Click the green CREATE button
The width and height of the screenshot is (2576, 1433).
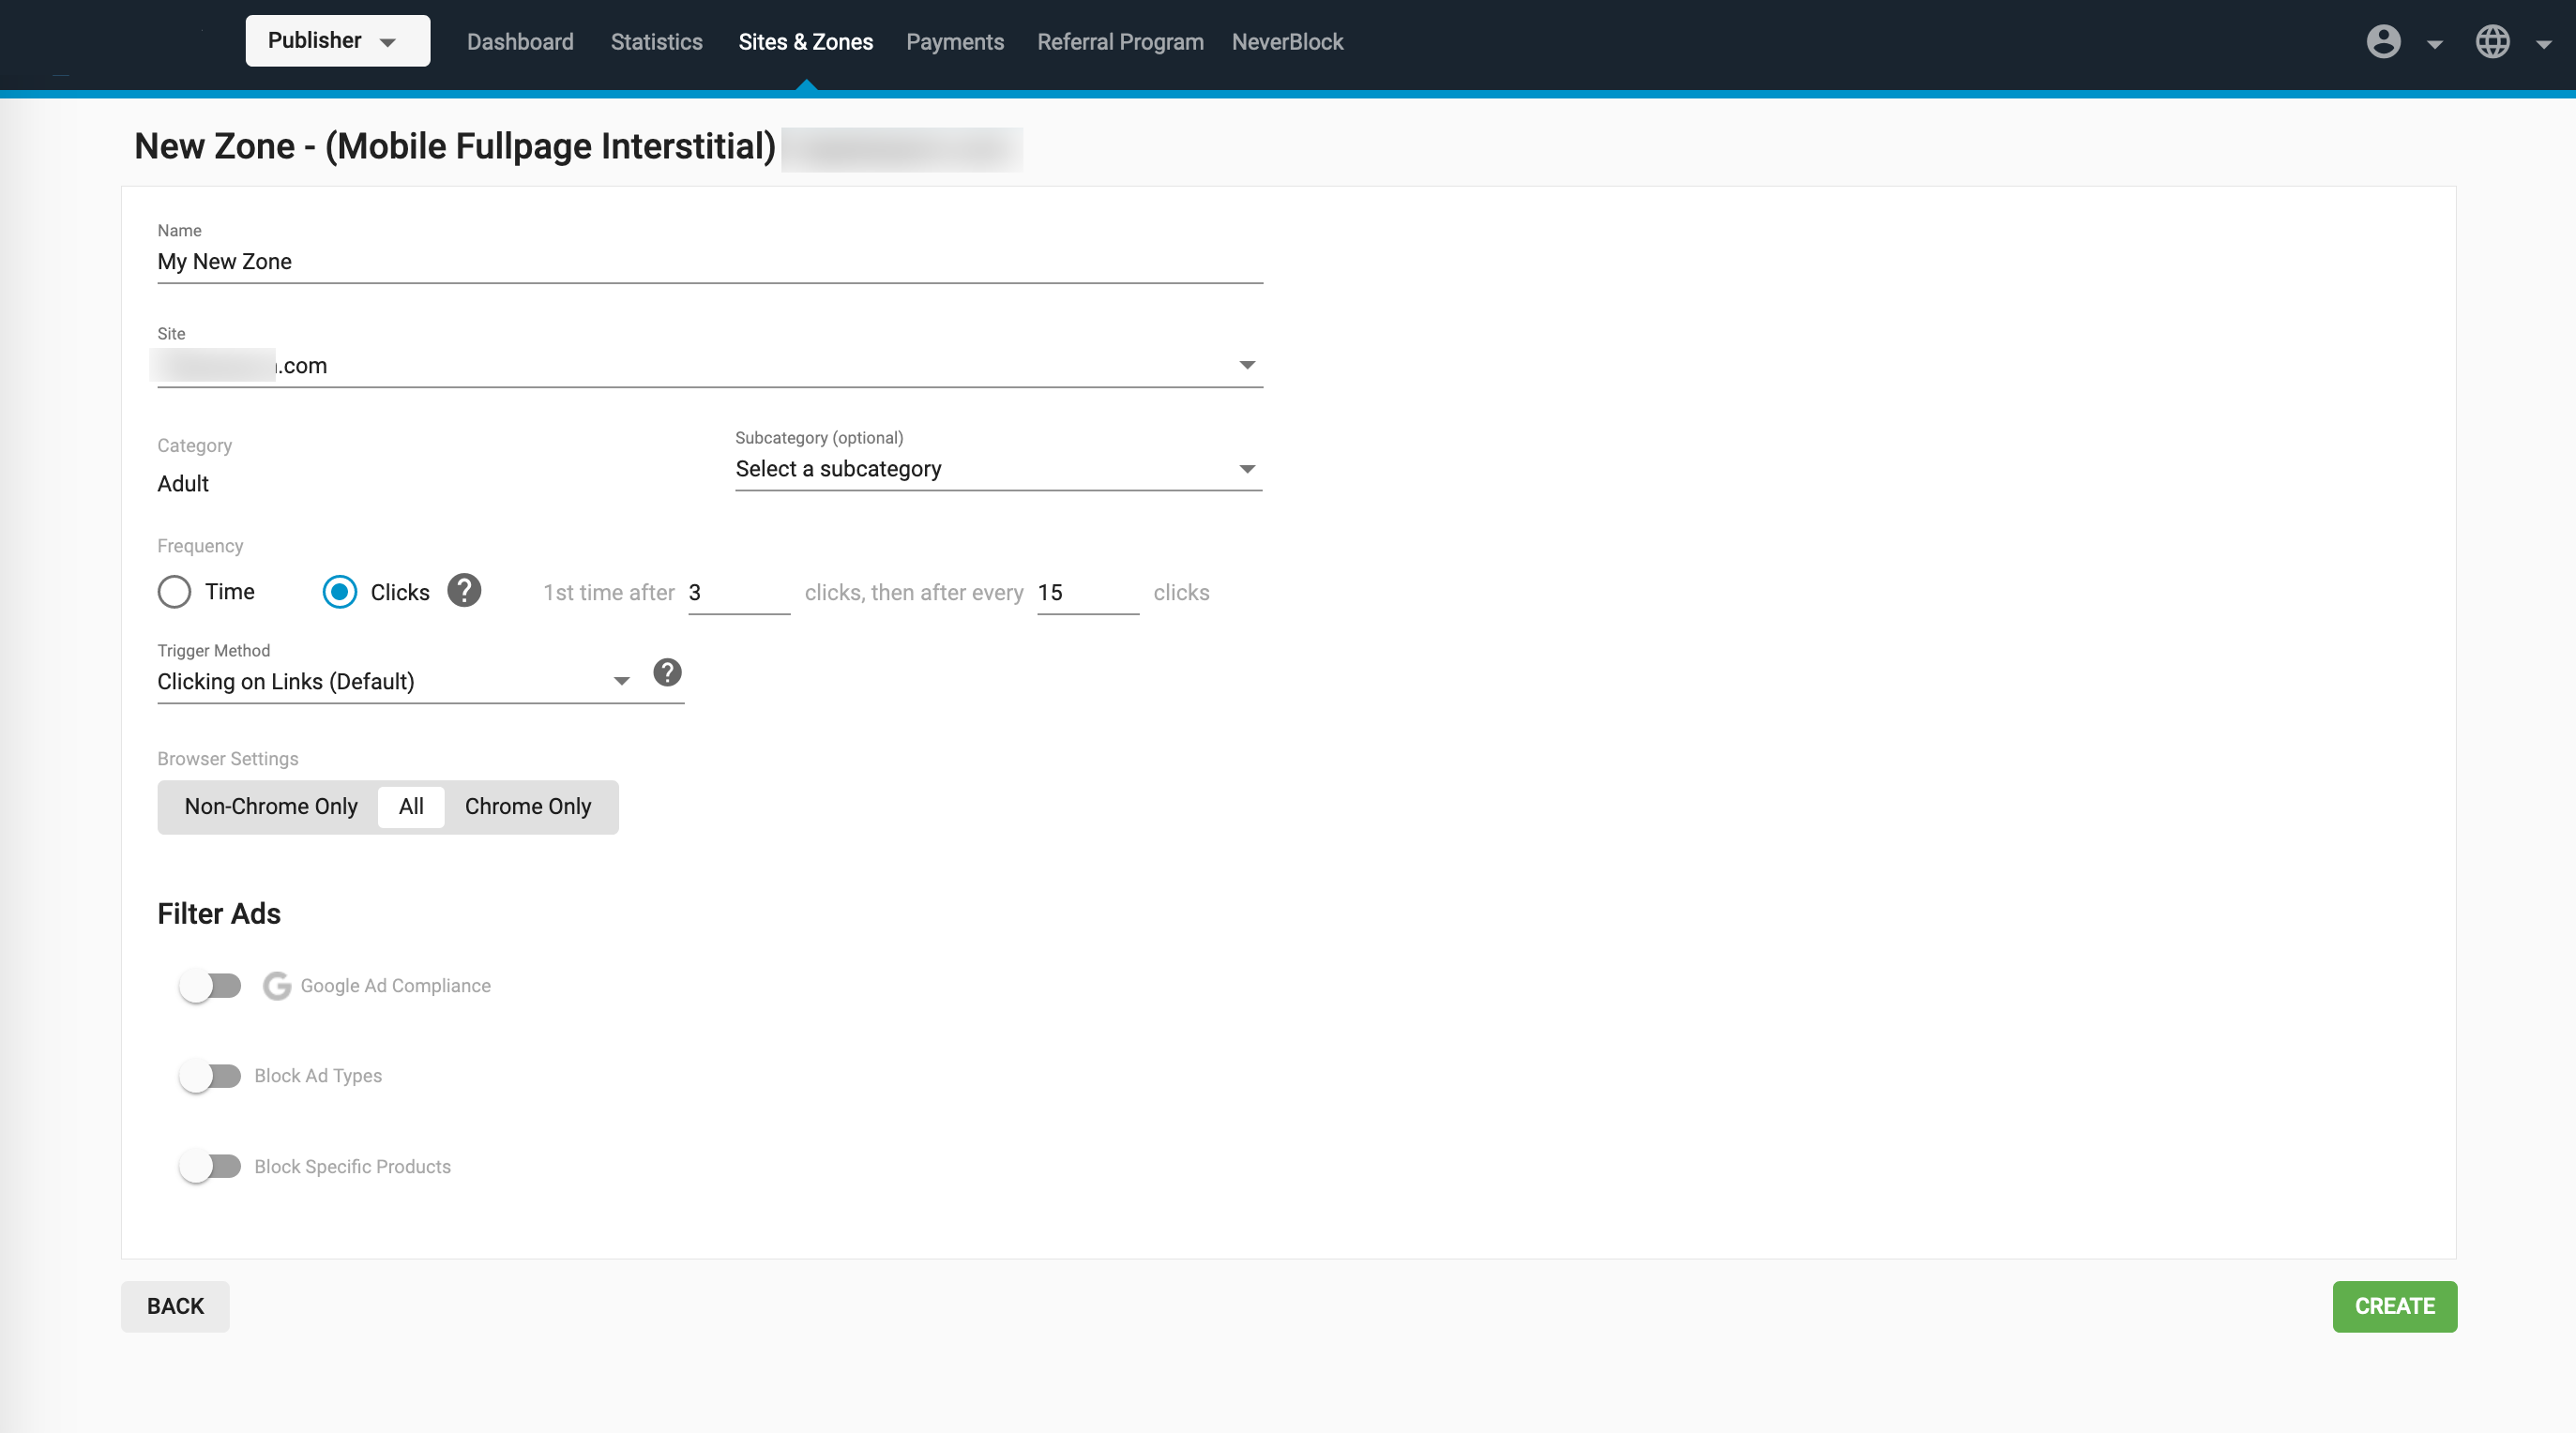pyautogui.click(x=2394, y=1306)
